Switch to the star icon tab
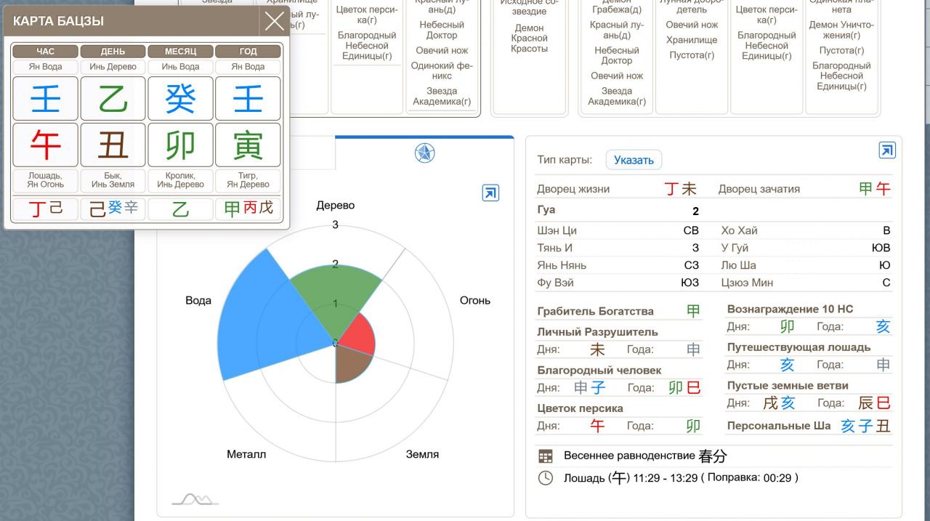 pyautogui.click(x=424, y=153)
